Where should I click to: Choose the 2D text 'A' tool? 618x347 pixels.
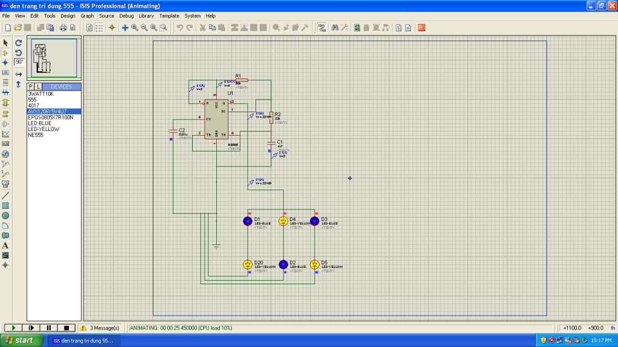click(x=5, y=246)
